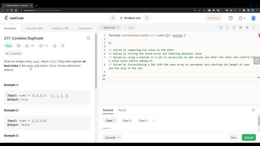
Task: Click the browser home button
Action: [16, 10]
